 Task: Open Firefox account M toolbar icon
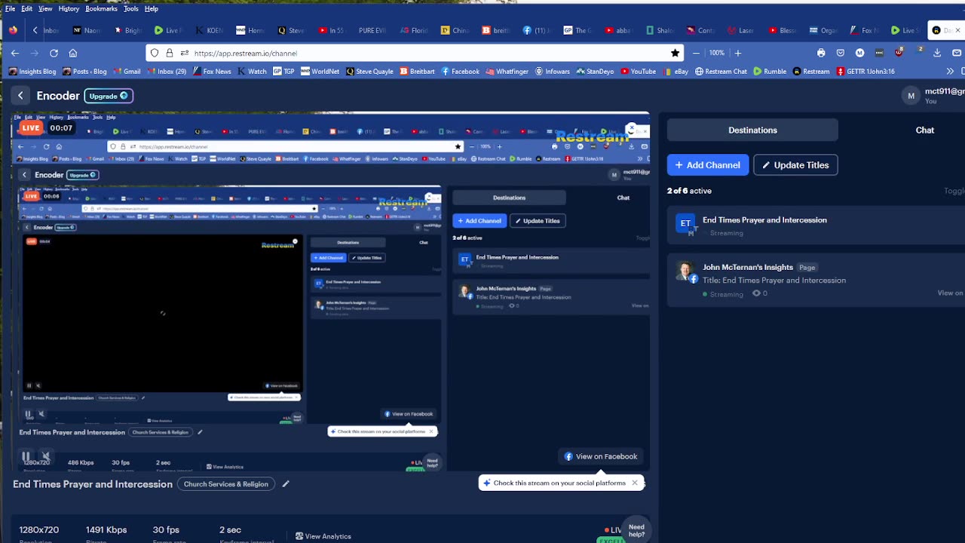[859, 53]
